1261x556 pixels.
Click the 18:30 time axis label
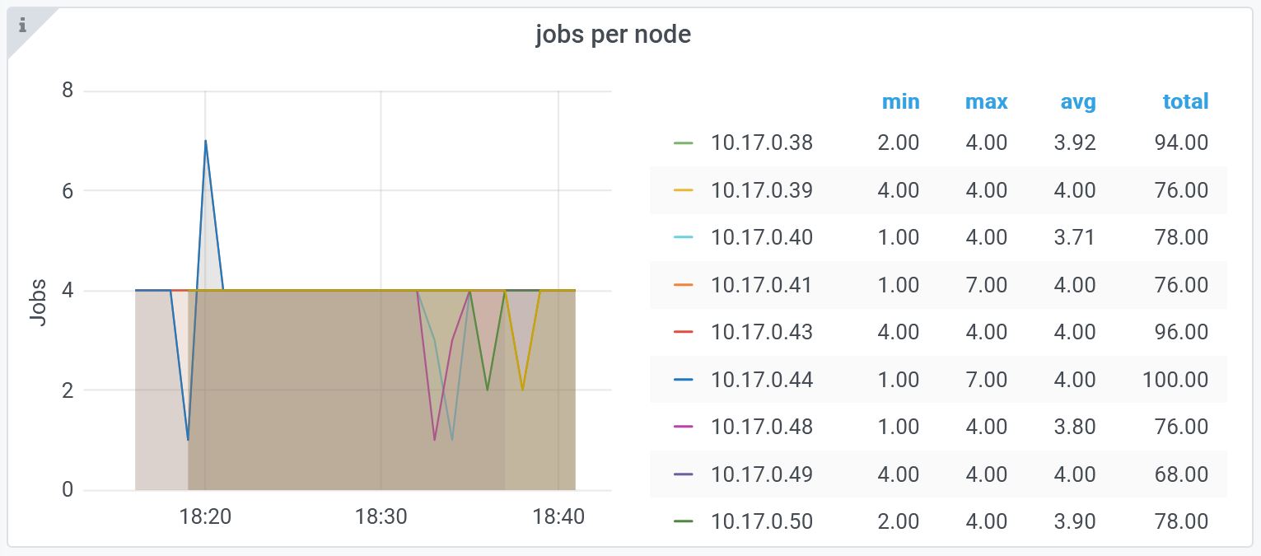point(381,517)
